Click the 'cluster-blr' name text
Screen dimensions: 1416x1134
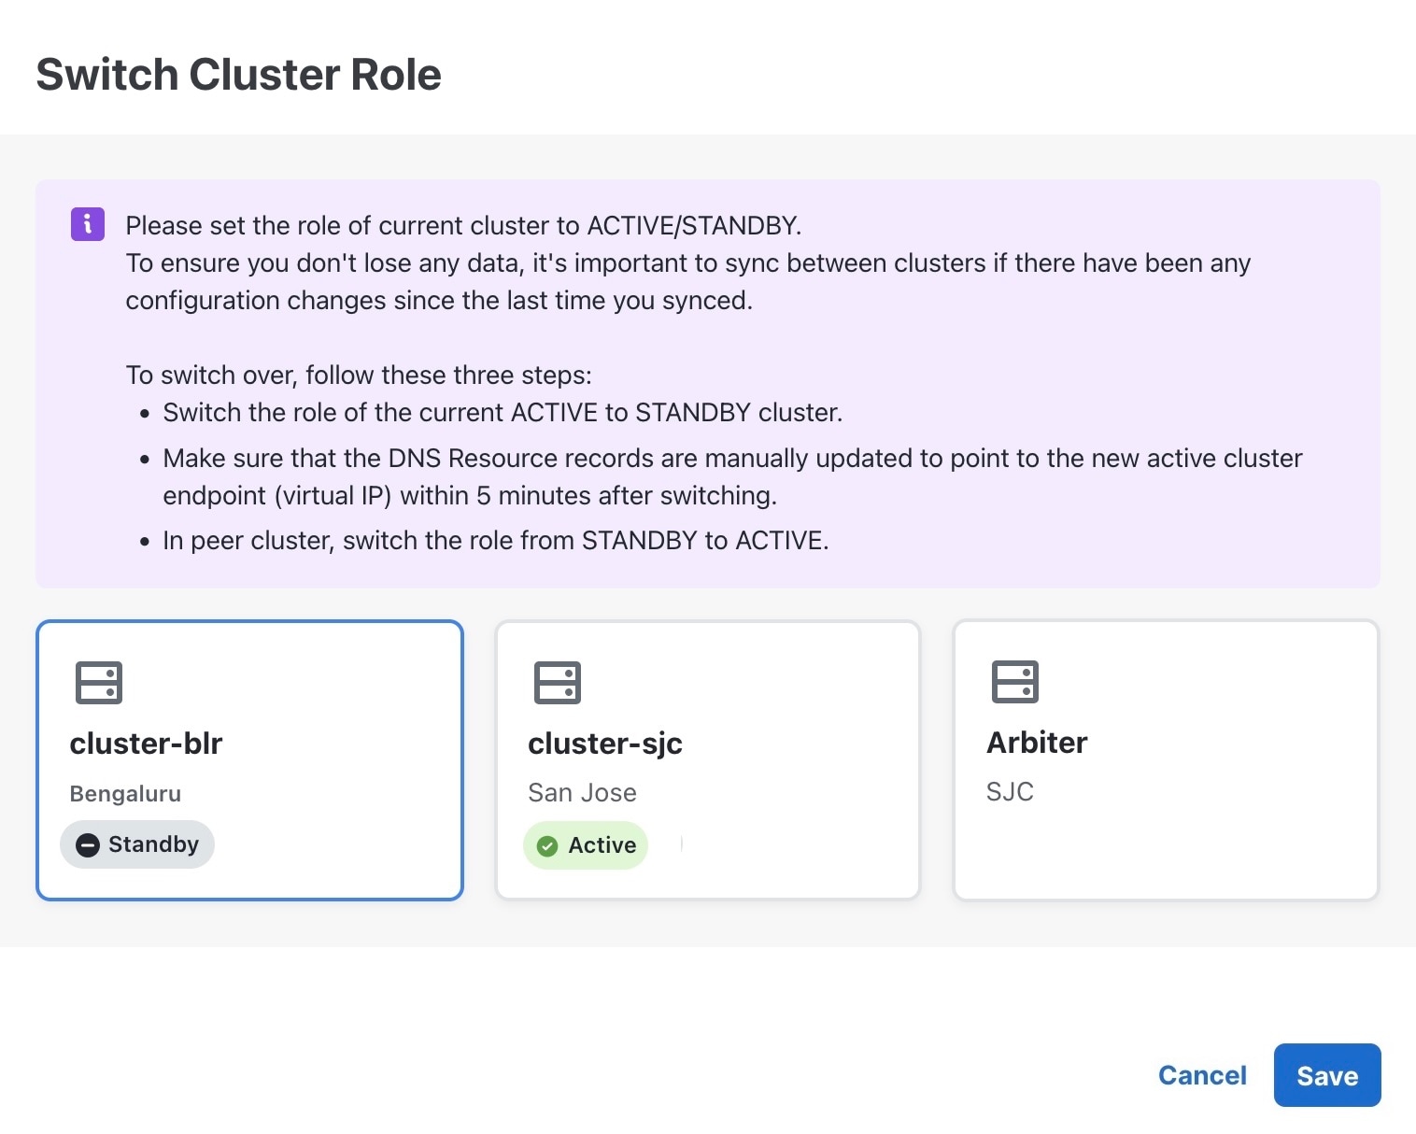[x=146, y=744]
